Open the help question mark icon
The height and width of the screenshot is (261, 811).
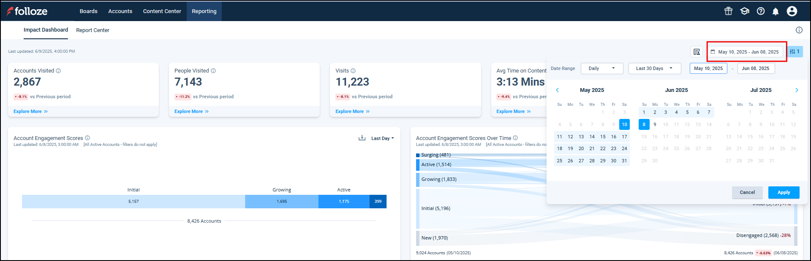(761, 11)
